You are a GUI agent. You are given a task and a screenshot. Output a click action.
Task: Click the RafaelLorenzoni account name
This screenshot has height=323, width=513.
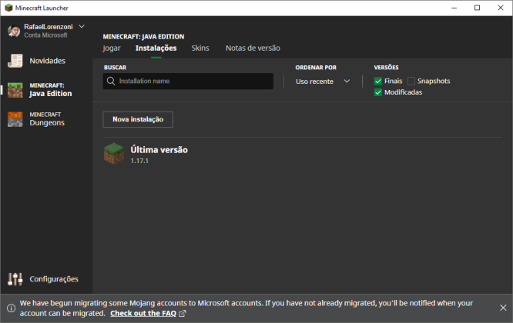tap(49, 27)
